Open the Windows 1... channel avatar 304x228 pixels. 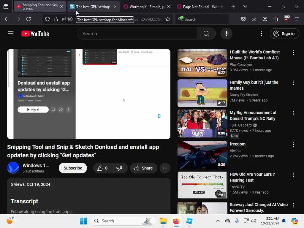(x=13, y=168)
